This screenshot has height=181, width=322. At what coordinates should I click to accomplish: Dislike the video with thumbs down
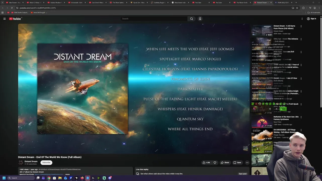click(x=215, y=163)
